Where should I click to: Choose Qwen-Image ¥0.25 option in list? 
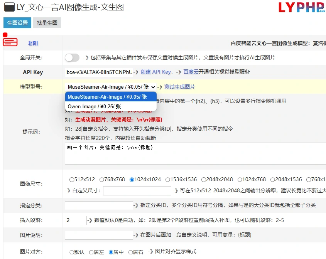[111, 106]
